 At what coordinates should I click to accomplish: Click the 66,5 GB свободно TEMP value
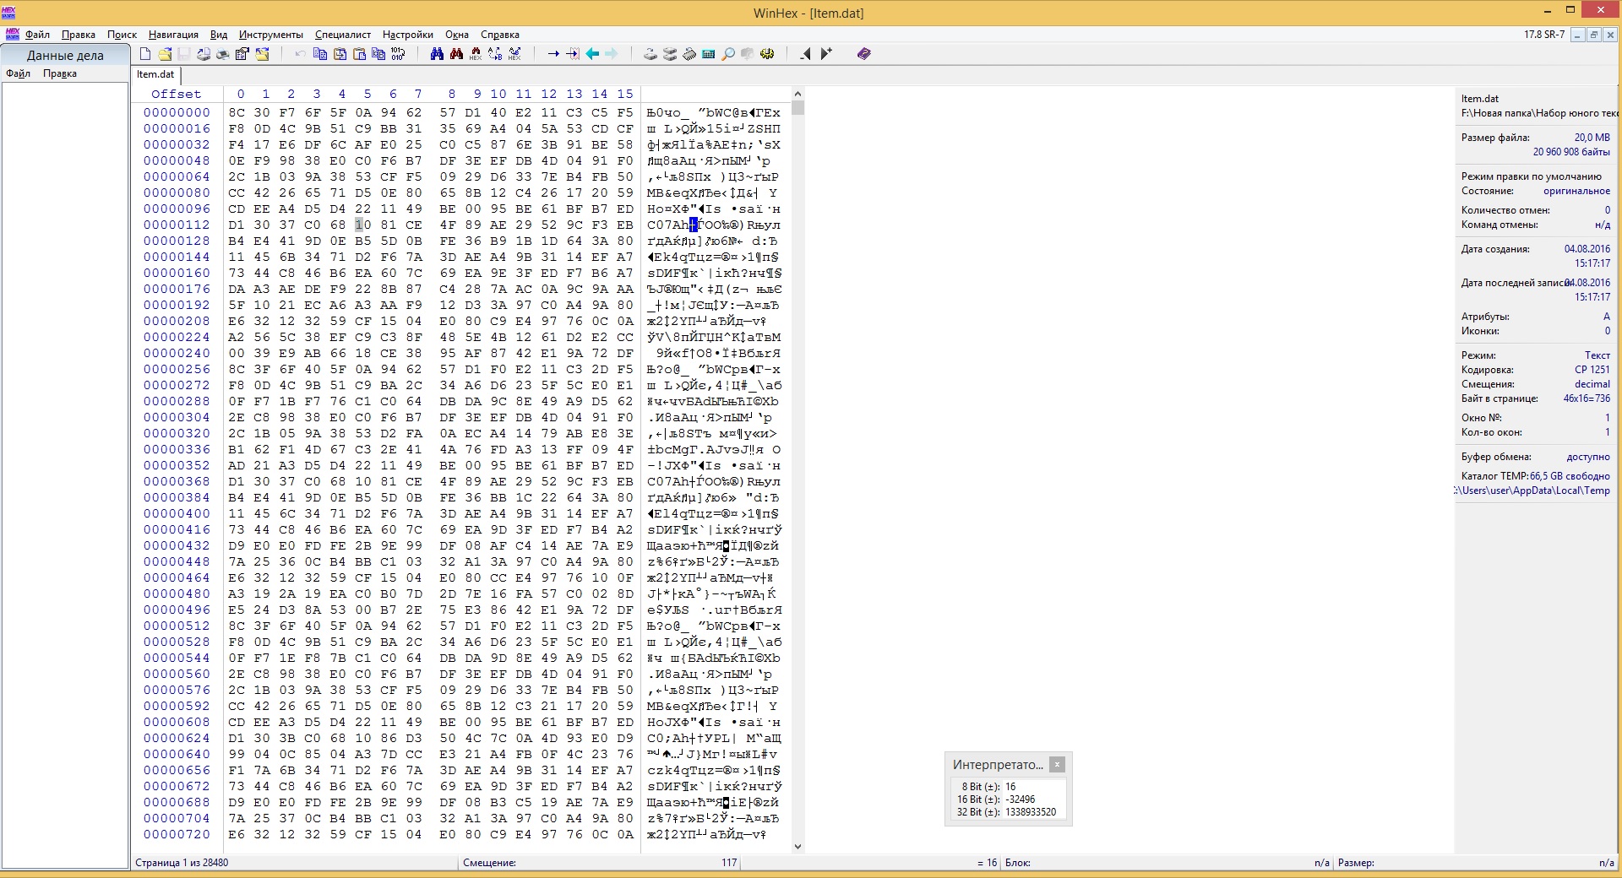(1570, 476)
